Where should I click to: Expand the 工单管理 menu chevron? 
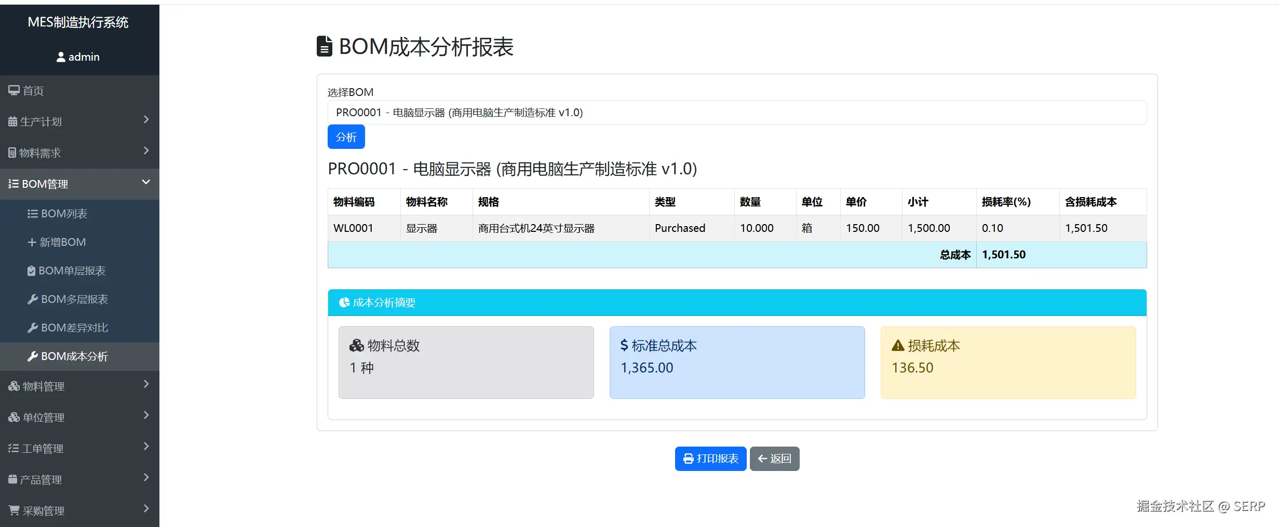pyautogui.click(x=146, y=447)
